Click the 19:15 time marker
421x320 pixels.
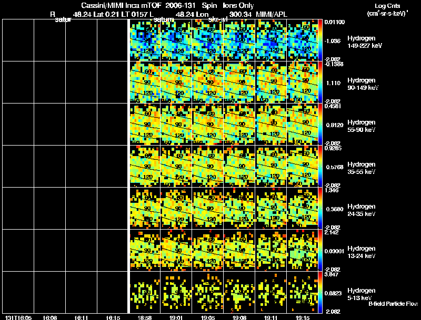(302, 317)
